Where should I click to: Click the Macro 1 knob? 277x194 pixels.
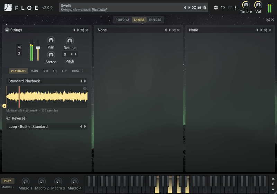pos(25,182)
